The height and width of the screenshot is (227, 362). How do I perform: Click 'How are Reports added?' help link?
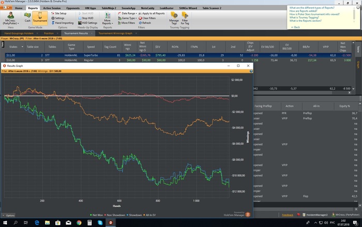(303, 11)
